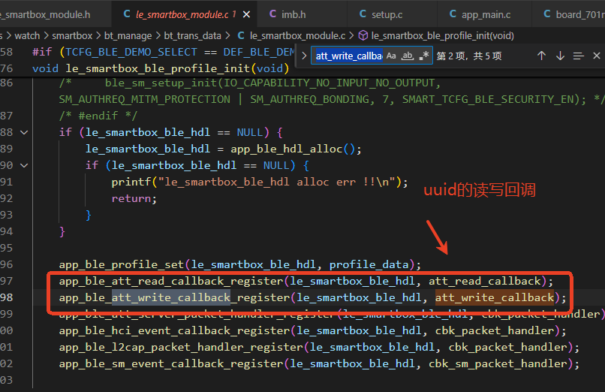This screenshot has width=605, height=392.
Task: Click the C file icon on app_main.c tab
Action: pos(453,14)
